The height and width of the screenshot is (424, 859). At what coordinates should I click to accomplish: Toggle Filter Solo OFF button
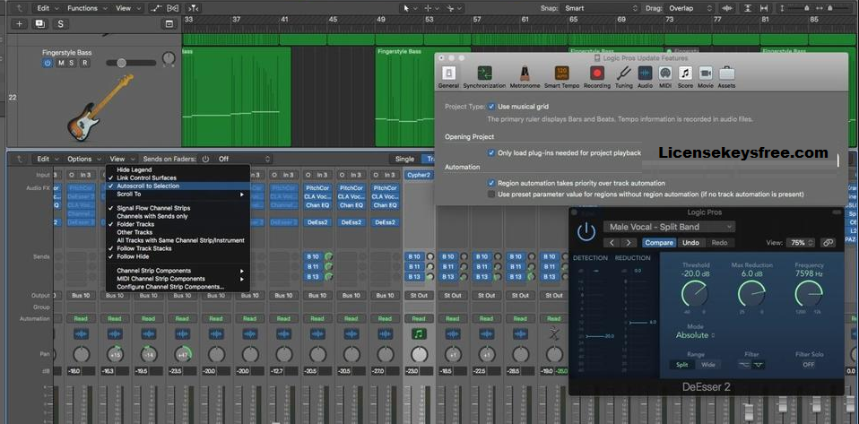(x=809, y=364)
